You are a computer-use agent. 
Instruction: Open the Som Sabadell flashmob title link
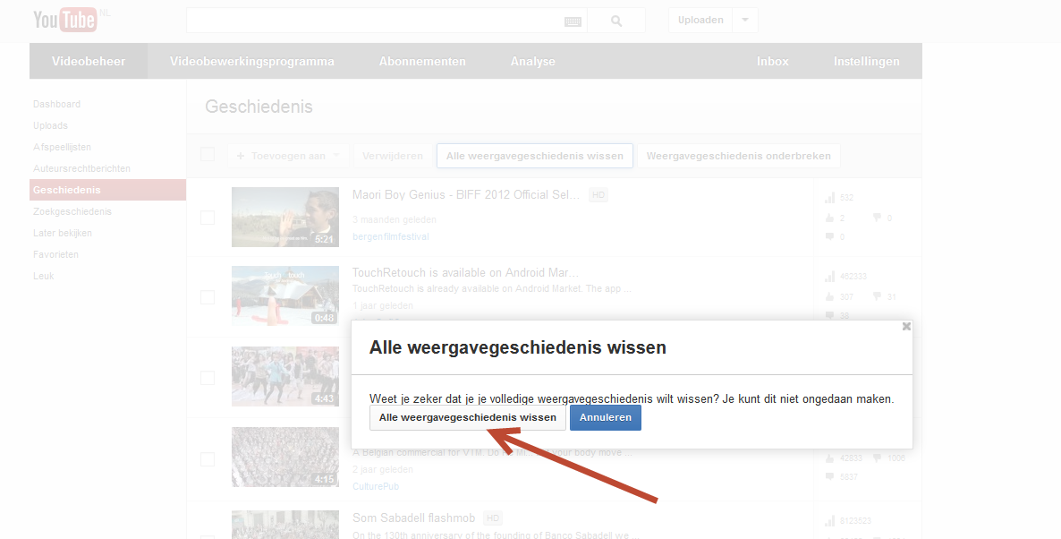pos(414,518)
